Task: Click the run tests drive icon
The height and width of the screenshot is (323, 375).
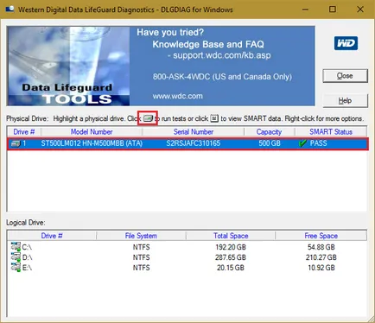Action: tap(148, 118)
